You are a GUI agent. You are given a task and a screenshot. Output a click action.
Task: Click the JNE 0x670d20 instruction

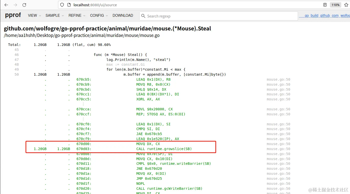tap(149, 169)
